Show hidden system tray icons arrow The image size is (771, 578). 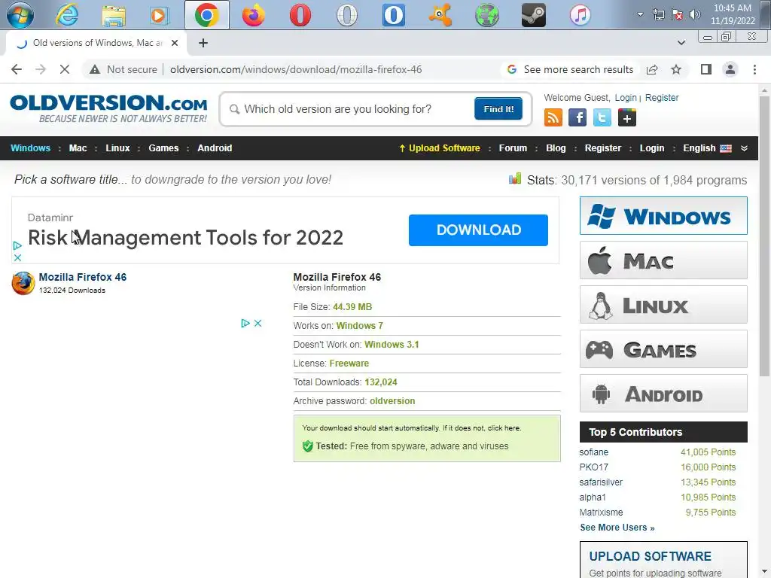[x=640, y=14]
